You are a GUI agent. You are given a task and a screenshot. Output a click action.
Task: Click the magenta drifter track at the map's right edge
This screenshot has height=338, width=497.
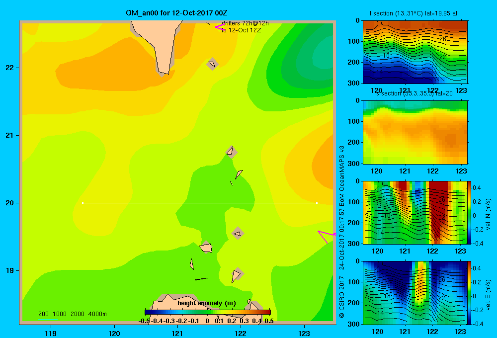tap(327, 237)
